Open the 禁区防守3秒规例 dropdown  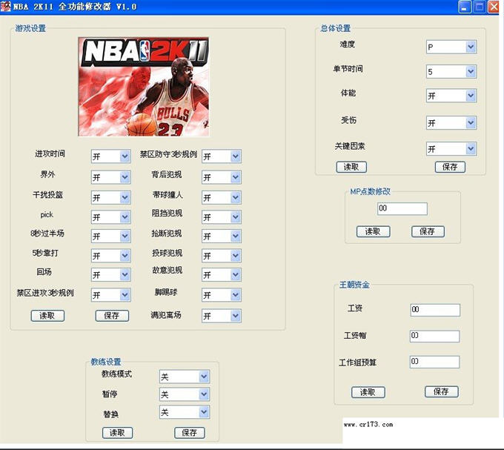click(222, 156)
